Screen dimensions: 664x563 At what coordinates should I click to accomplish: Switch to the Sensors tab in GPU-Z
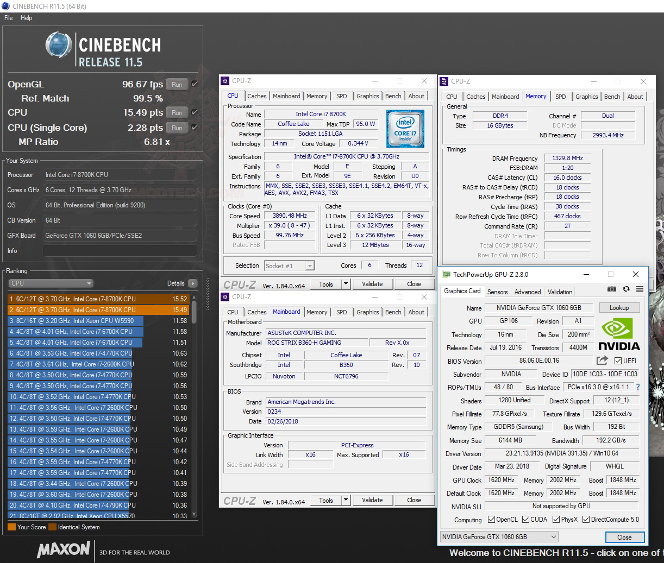coord(497,292)
